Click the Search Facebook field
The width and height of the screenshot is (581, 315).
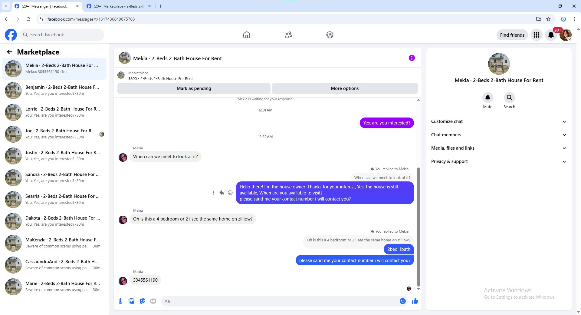click(62, 35)
